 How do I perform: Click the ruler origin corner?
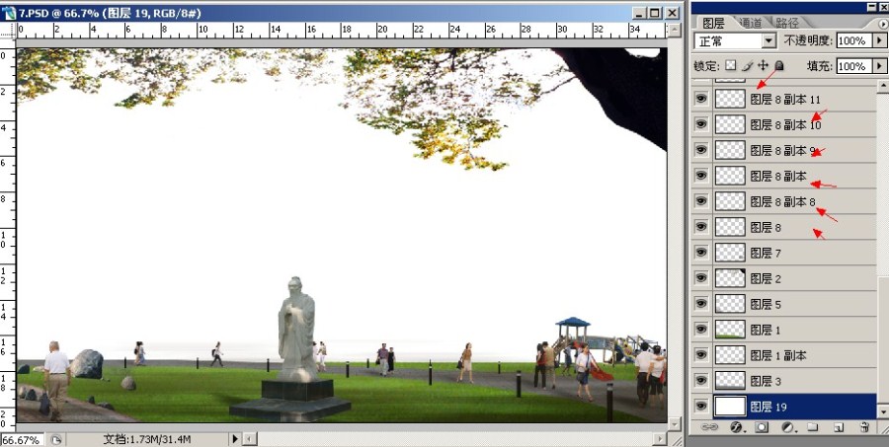(x=7, y=30)
